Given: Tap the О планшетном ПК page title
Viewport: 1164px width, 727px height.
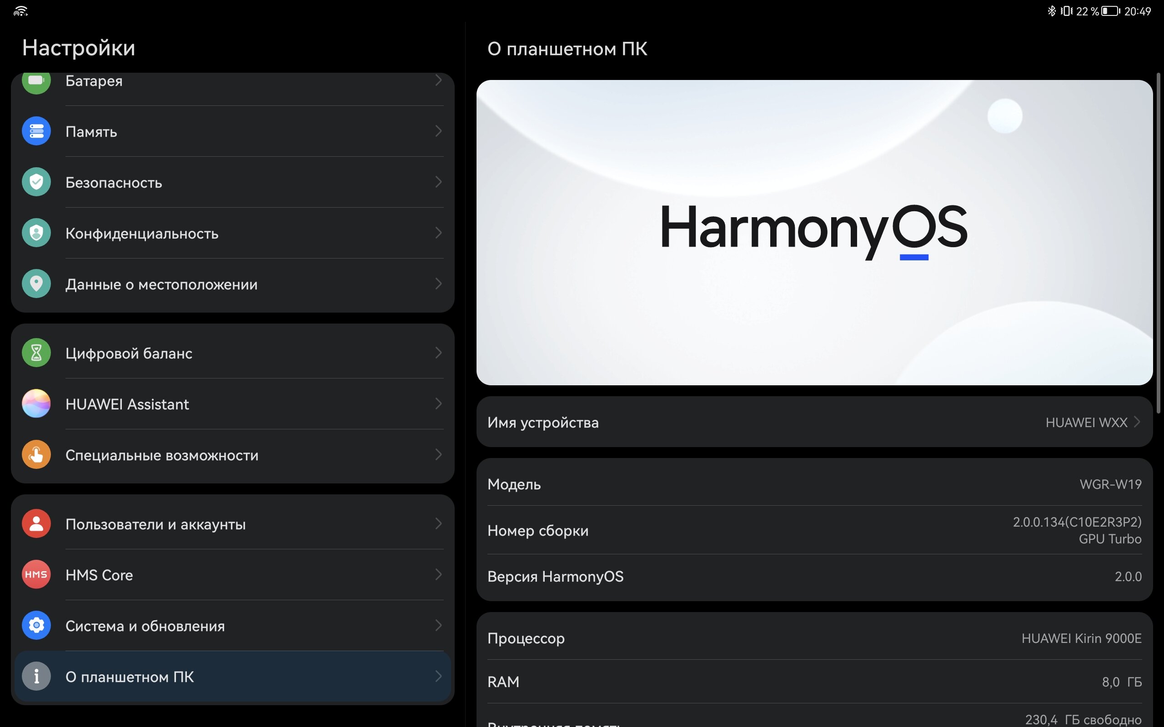Looking at the screenshot, I should pos(567,49).
